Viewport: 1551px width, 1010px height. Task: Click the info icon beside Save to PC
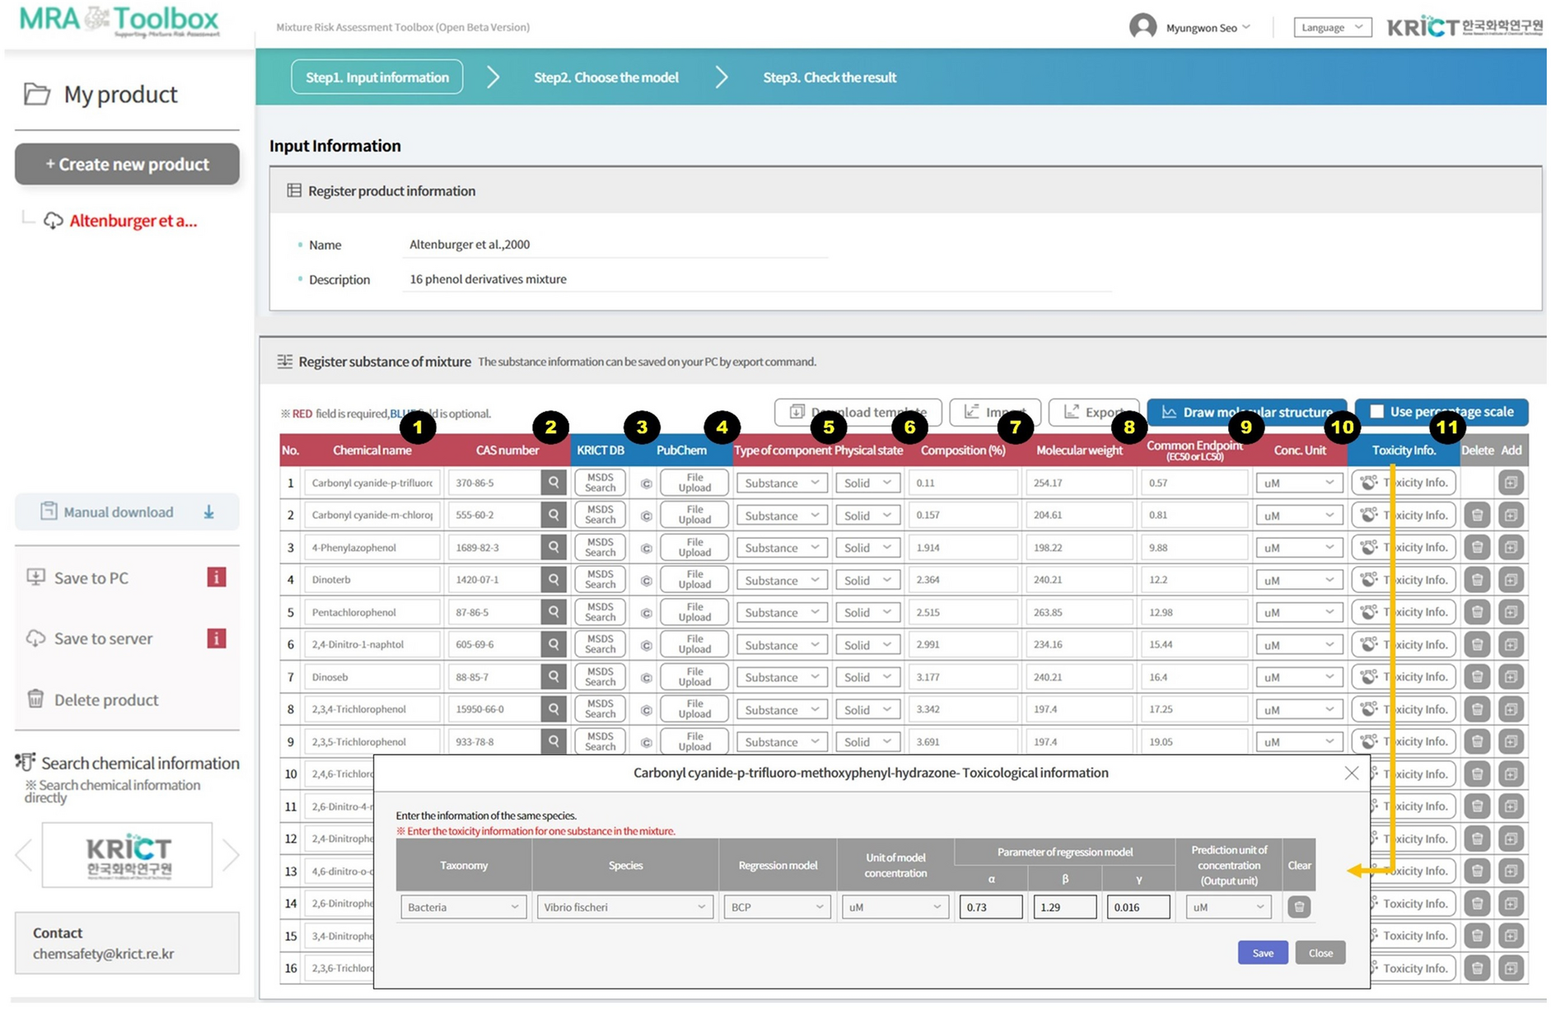click(x=216, y=577)
